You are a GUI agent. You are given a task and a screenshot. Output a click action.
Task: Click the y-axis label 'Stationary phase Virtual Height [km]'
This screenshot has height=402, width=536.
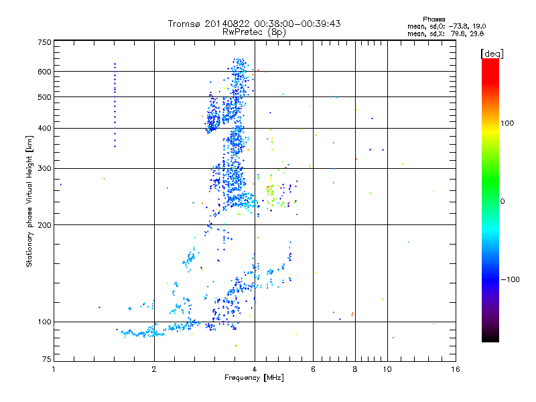[x=29, y=202]
